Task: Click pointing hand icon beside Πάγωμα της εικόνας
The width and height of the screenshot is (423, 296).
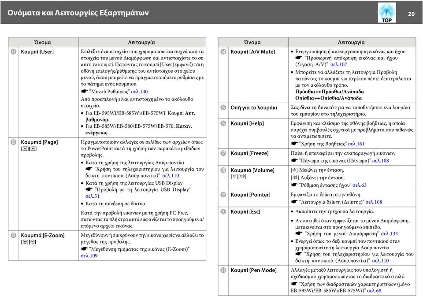Action: pos(294,161)
